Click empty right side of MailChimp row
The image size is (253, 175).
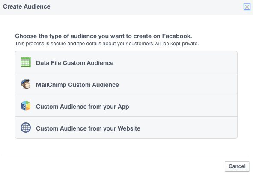click(178, 84)
